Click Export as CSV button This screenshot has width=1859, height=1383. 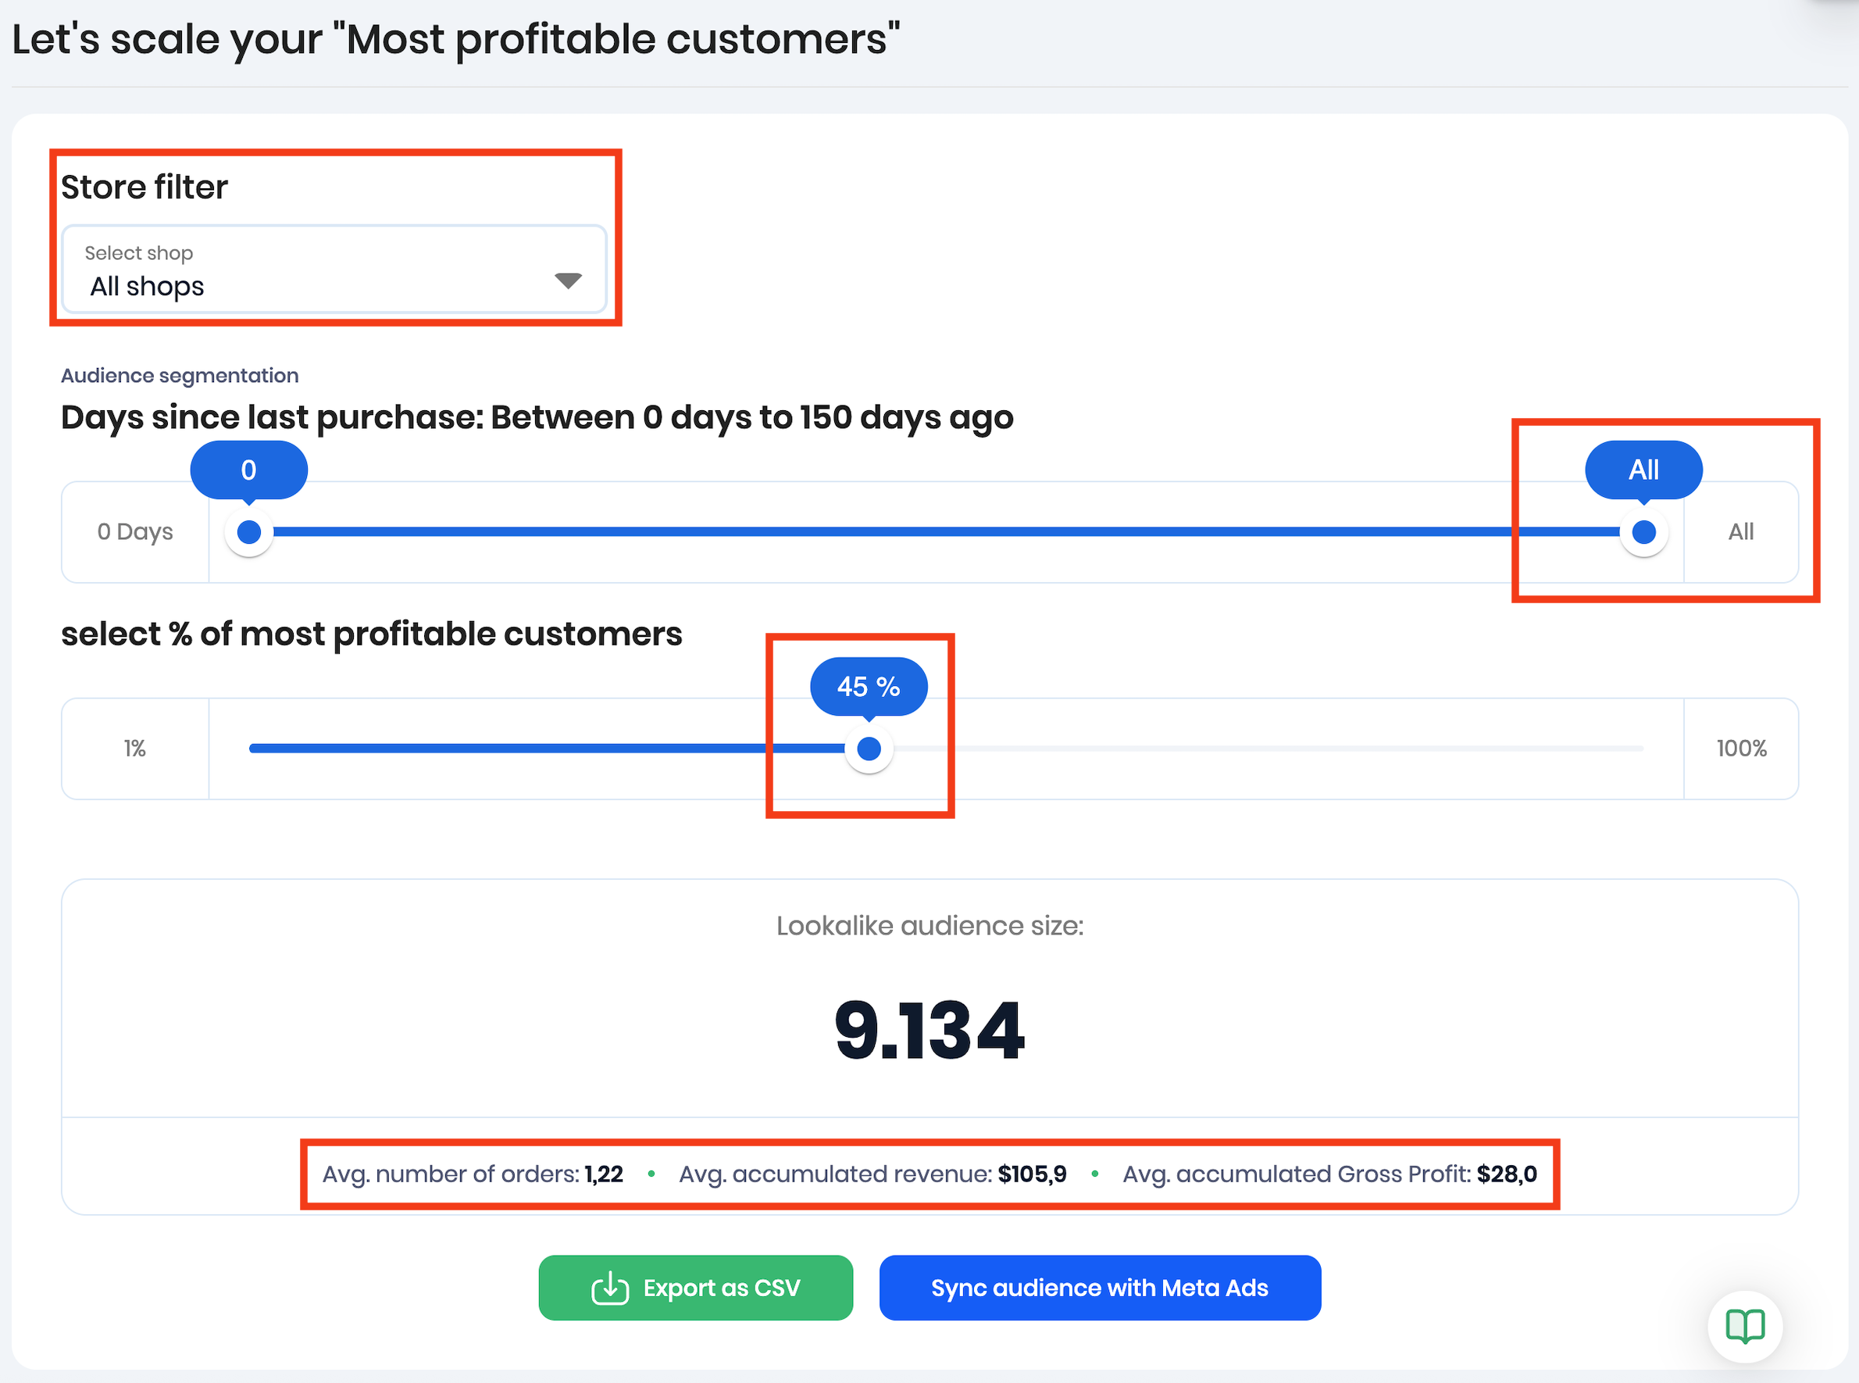695,1288
